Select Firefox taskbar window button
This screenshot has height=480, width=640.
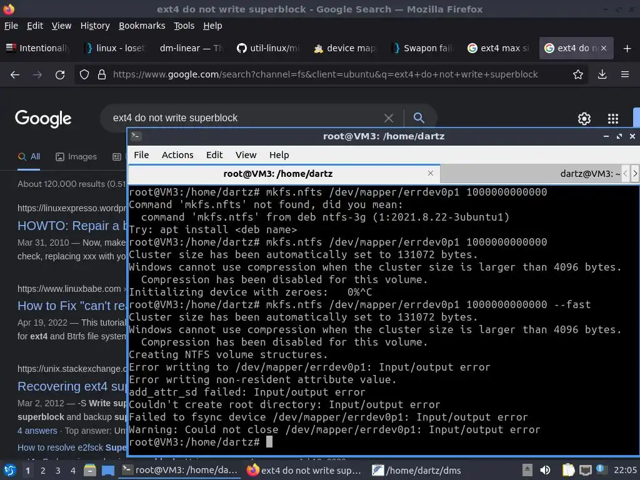304,471
